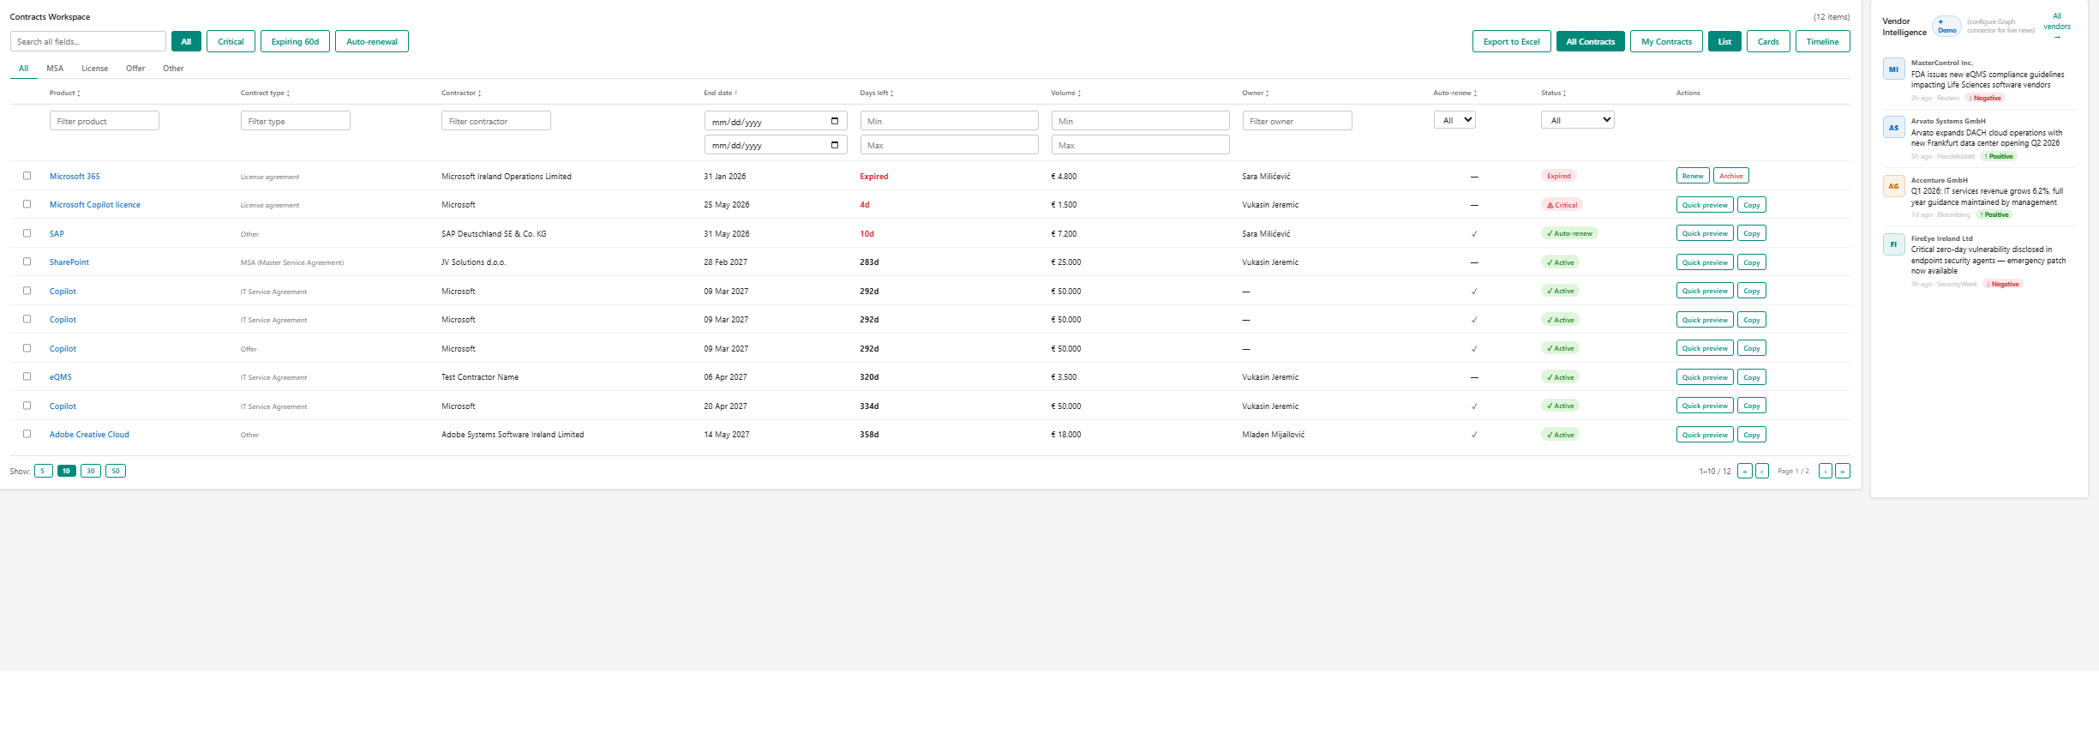This screenshot has height=746, width=2099.
Task: Click the MasterControl Inc. MI avatar
Action: point(1893,69)
